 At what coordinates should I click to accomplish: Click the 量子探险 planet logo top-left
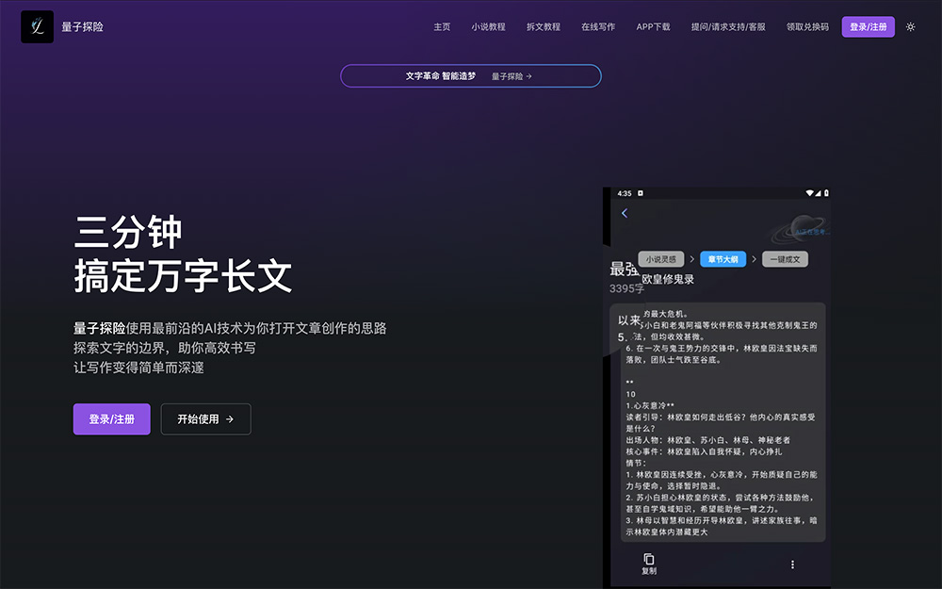36,26
